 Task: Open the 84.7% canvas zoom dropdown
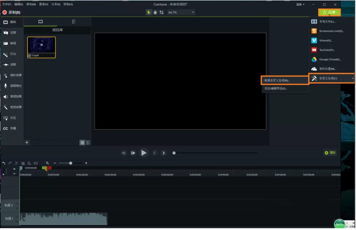181,12
